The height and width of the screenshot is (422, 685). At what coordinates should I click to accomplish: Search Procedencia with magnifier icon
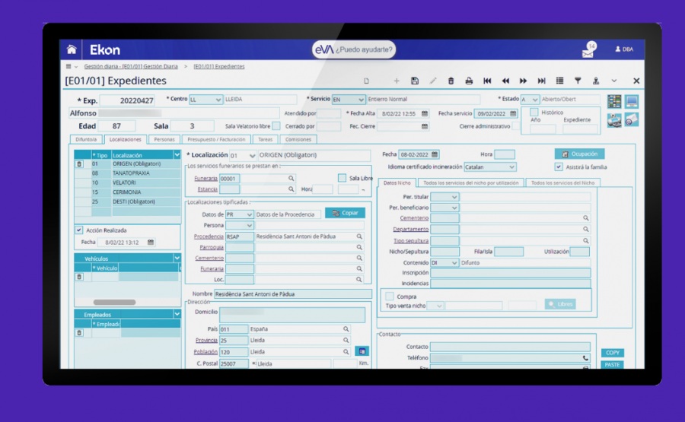pyautogui.click(x=359, y=236)
